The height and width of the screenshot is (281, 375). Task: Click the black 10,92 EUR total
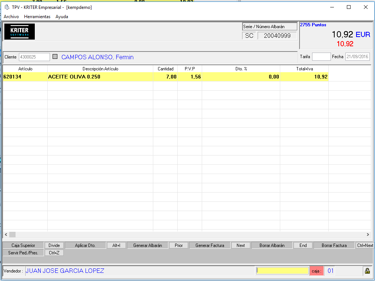(351, 34)
